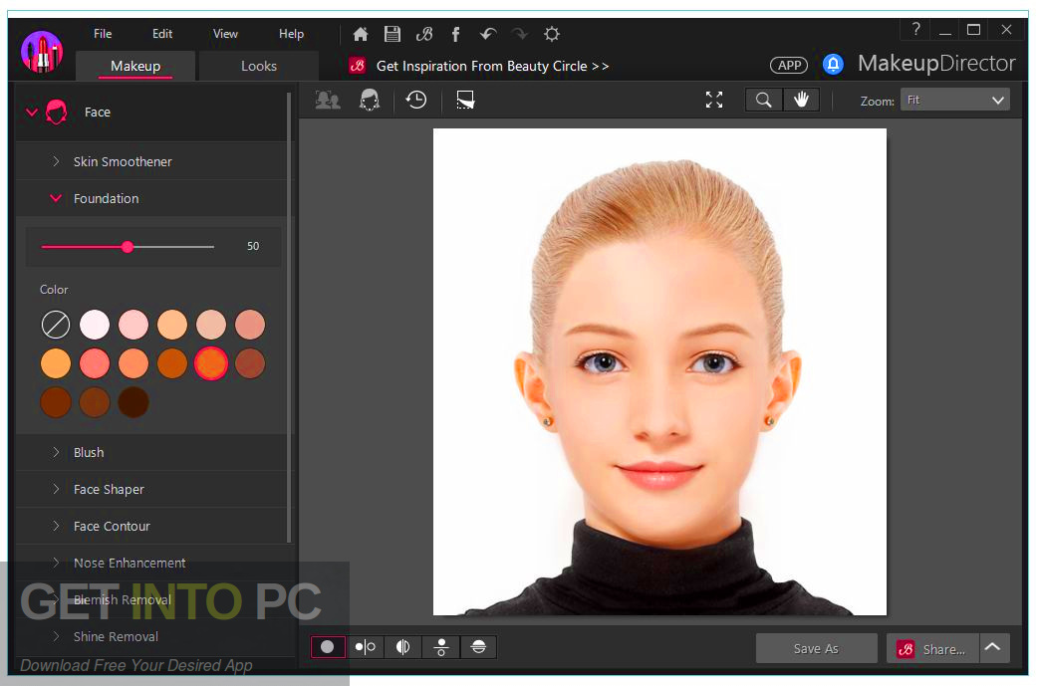This screenshot has height=686, width=1040.
Task: Select the light pink foundation swatch
Action: (x=133, y=325)
